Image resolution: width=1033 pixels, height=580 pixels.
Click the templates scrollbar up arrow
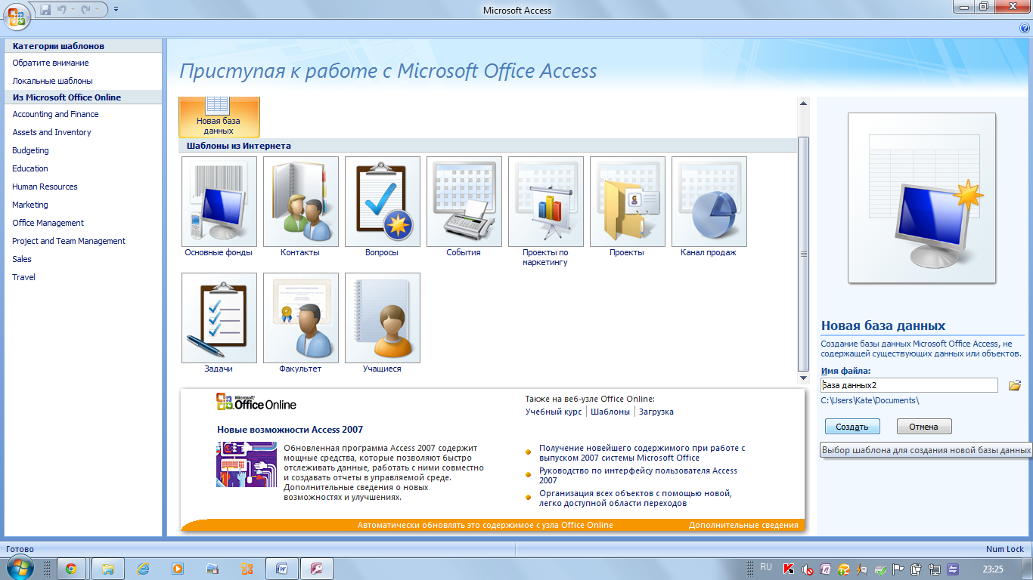coord(803,103)
